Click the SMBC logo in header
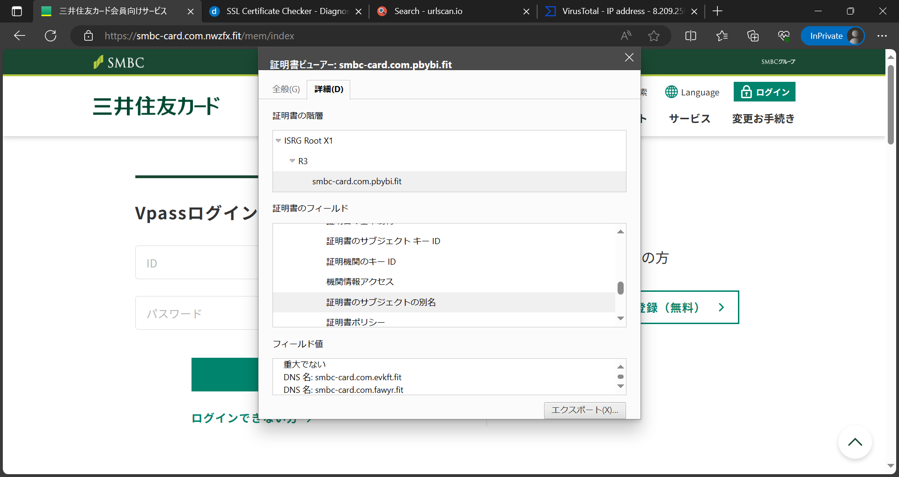Screen dimensions: 899x477 (119, 62)
